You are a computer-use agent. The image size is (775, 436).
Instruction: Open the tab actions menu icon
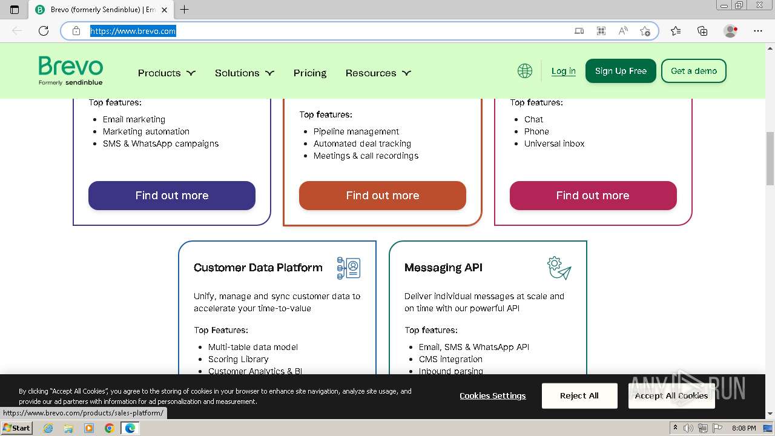[x=15, y=9]
